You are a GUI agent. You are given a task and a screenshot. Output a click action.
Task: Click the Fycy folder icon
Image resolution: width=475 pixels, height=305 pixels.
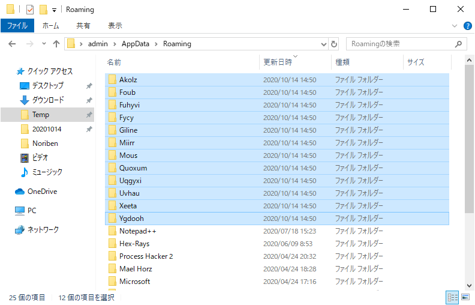(112, 118)
